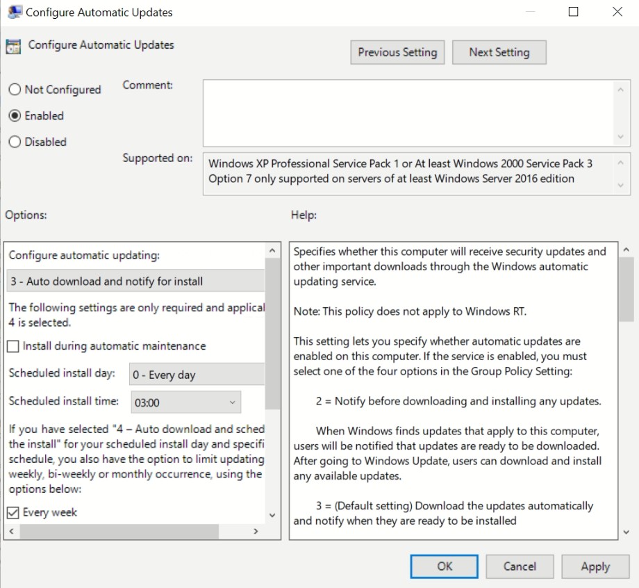Confirm with the OK button
This screenshot has width=639, height=588.
[445, 566]
